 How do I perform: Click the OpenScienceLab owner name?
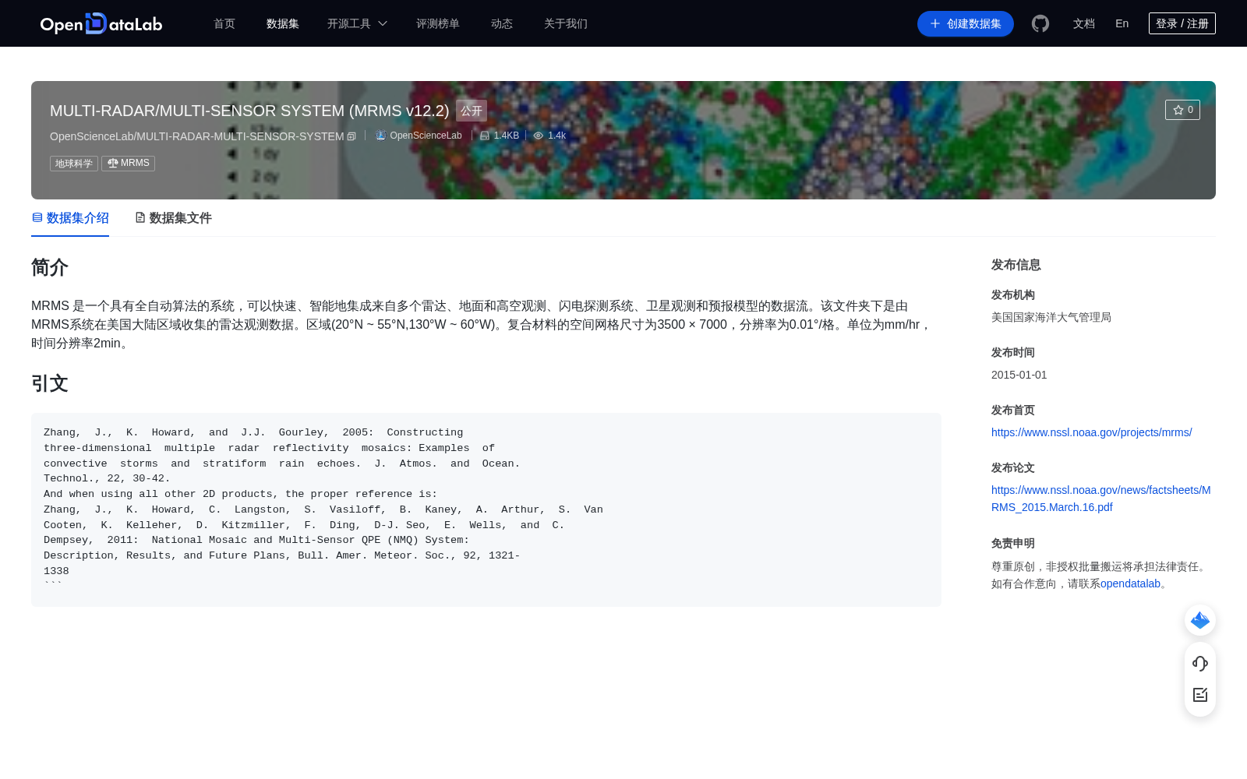[426, 136]
